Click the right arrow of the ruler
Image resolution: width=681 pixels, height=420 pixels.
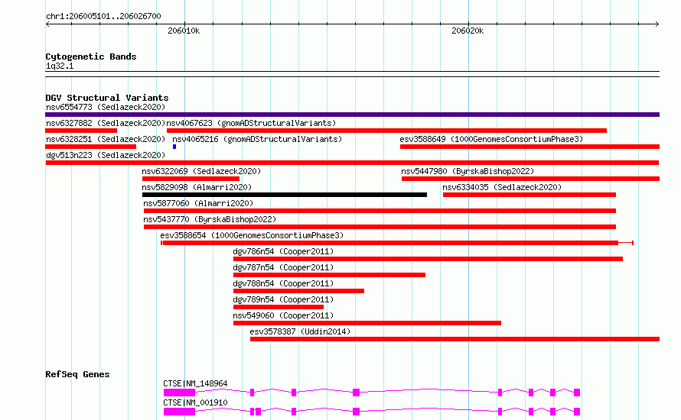point(657,24)
